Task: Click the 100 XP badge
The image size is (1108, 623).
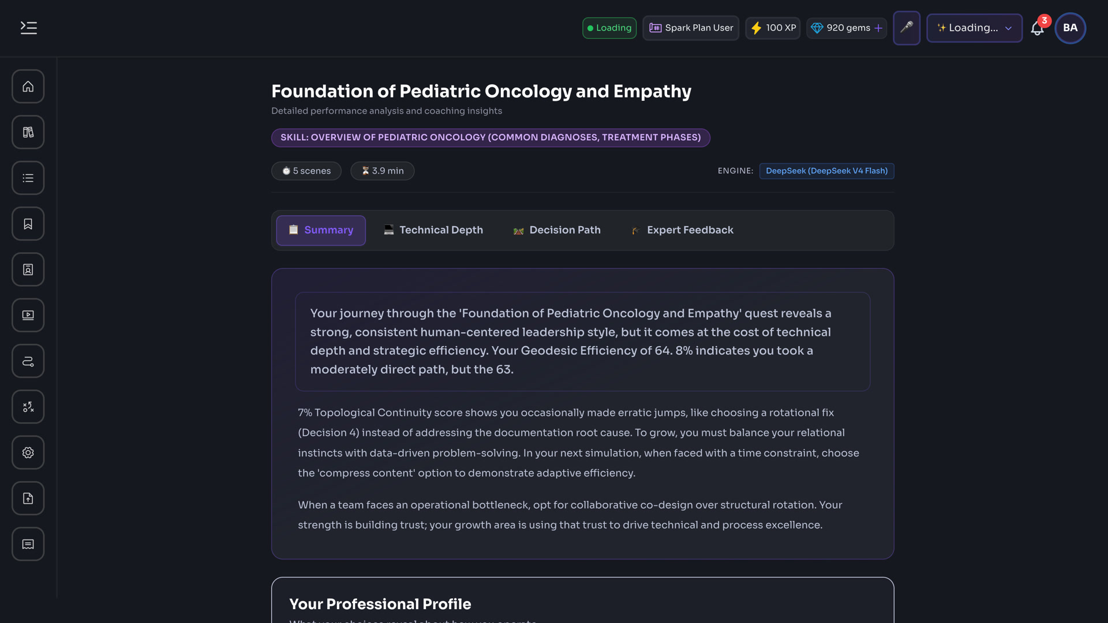Action: click(x=773, y=28)
